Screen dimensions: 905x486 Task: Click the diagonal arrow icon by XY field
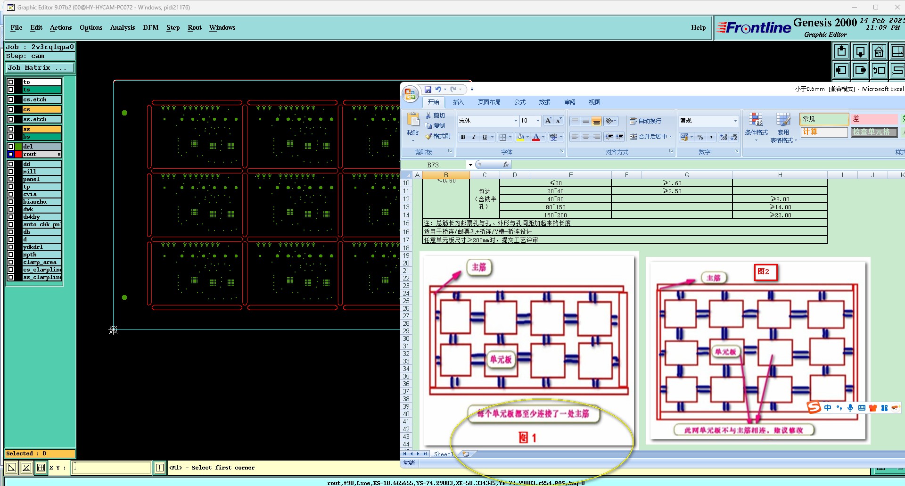11,468
